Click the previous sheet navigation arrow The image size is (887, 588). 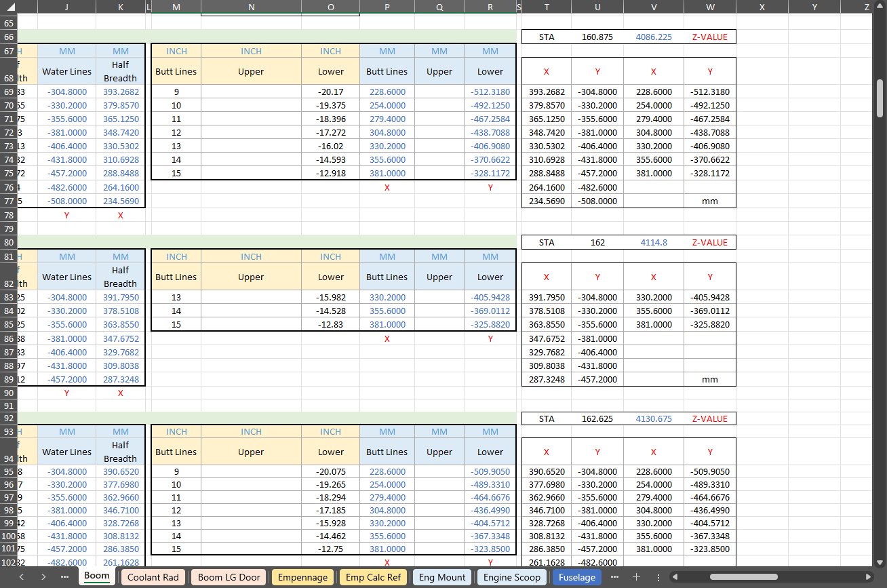21,577
